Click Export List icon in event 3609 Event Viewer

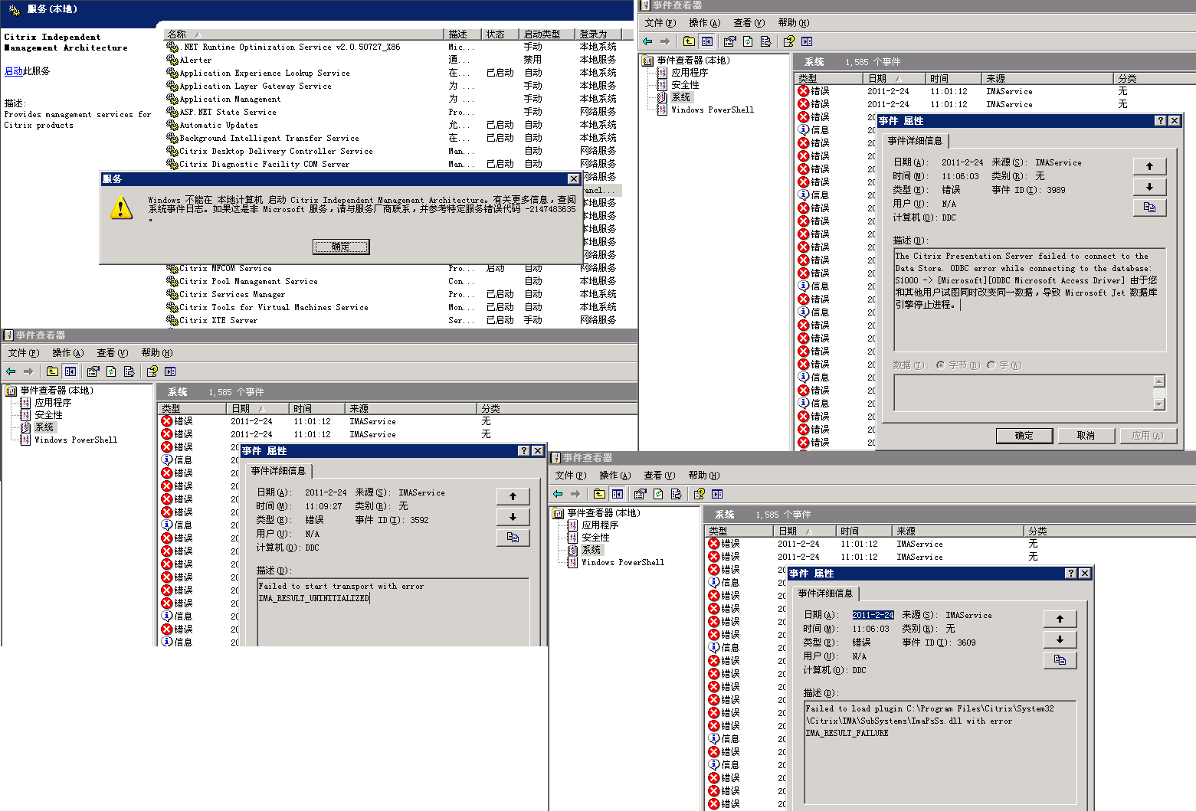pyautogui.click(x=676, y=494)
